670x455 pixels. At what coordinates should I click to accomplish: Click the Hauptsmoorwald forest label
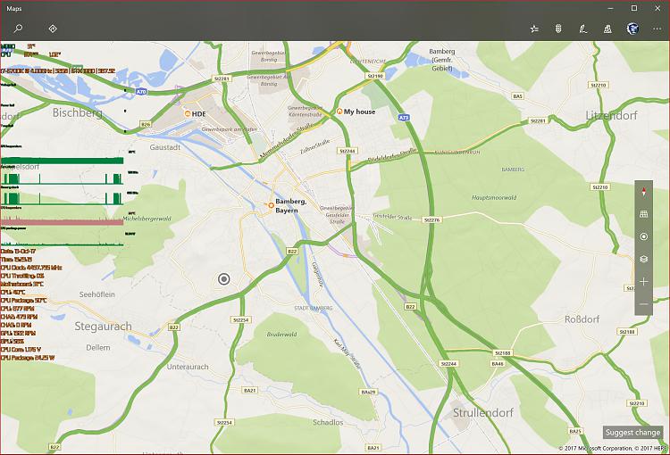click(494, 198)
